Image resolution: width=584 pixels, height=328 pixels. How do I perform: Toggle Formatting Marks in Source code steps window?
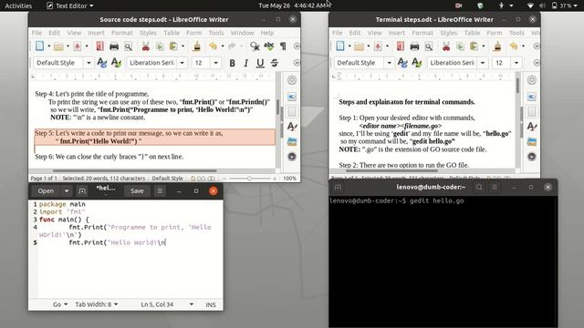(x=283, y=46)
